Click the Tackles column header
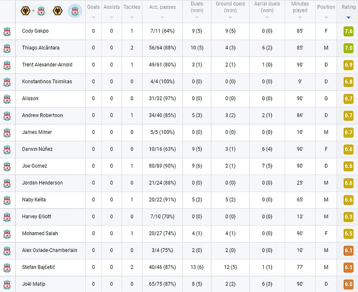 (131, 7)
